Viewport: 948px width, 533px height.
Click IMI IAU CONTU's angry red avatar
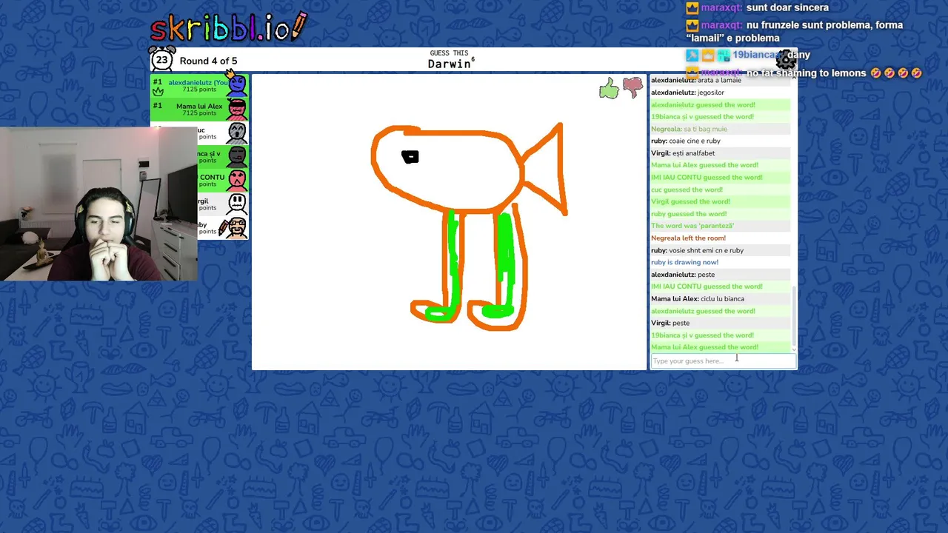[x=237, y=180]
